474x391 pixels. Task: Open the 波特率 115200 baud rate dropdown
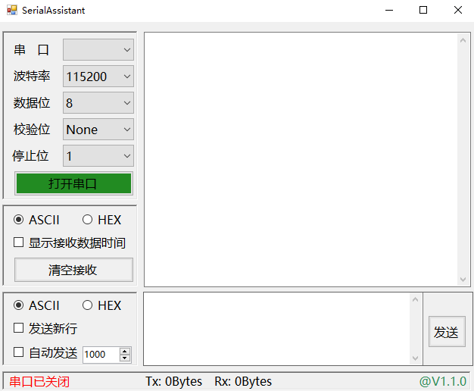tap(98, 77)
